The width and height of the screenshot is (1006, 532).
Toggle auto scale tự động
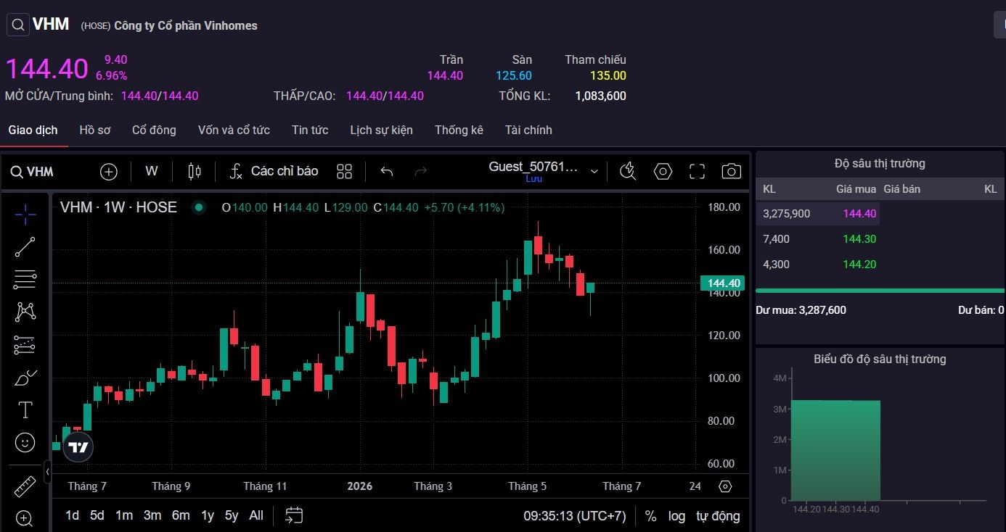[718, 516]
